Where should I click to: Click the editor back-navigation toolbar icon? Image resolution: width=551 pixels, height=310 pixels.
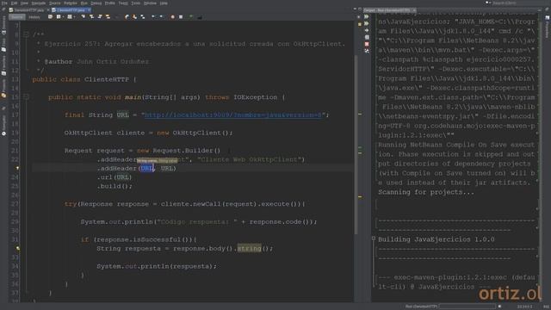(x=59, y=16)
